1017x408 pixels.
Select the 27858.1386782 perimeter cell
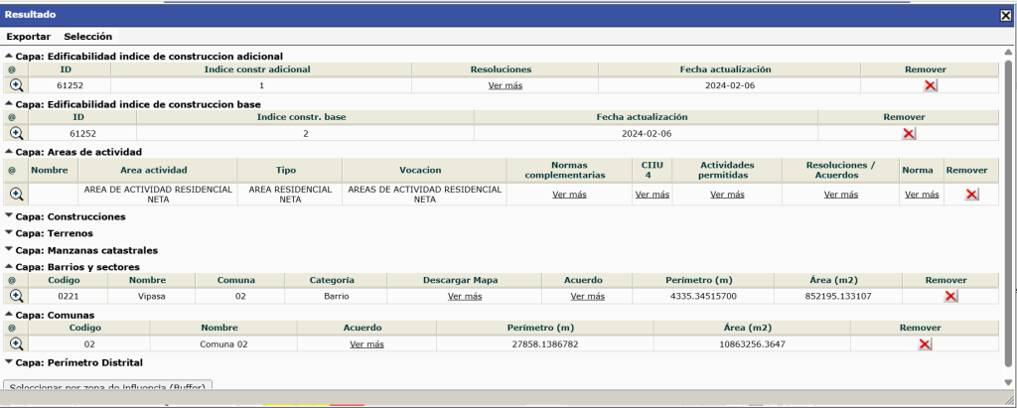click(545, 343)
